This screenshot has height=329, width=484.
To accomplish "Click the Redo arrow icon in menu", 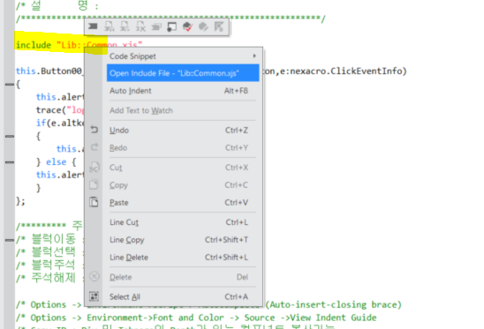I will [x=95, y=147].
